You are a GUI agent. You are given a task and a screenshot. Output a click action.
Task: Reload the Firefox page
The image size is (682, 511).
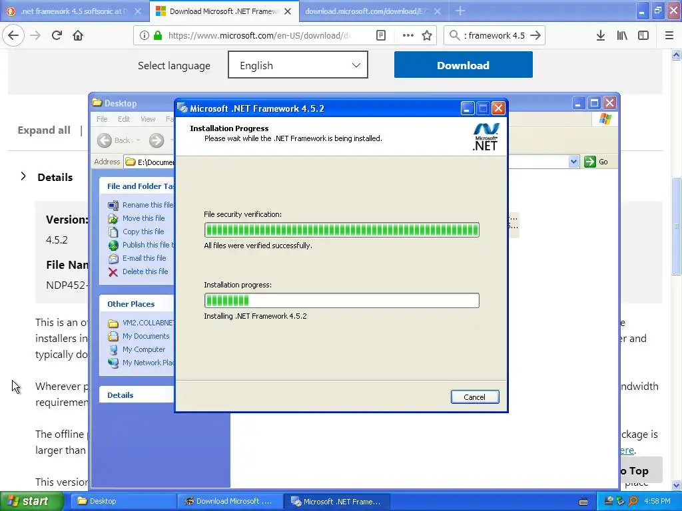coord(57,36)
